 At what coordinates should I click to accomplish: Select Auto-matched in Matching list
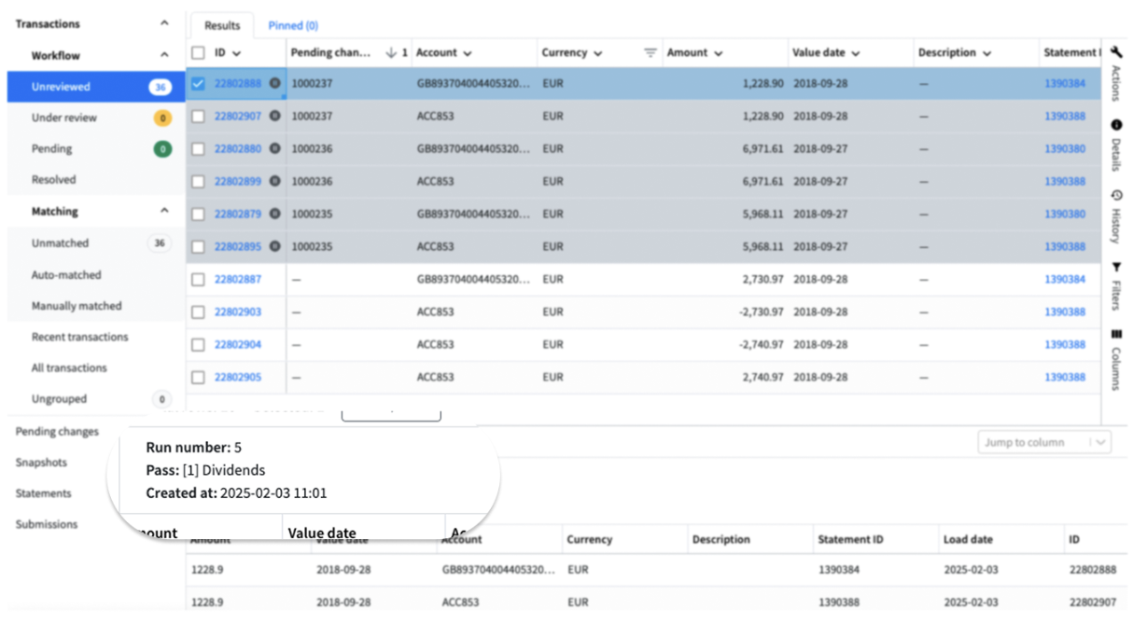click(96, 275)
